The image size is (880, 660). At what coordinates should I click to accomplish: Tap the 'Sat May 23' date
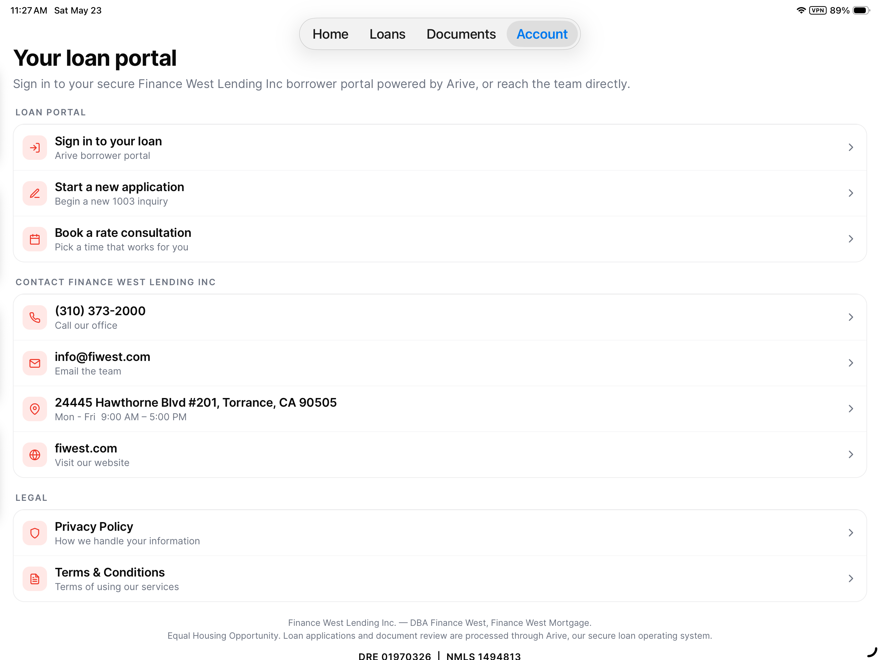pyautogui.click(x=78, y=10)
